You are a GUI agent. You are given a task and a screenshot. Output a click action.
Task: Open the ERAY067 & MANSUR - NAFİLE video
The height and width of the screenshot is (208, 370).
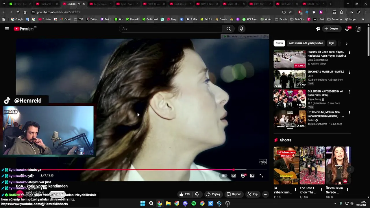[x=326, y=72]
